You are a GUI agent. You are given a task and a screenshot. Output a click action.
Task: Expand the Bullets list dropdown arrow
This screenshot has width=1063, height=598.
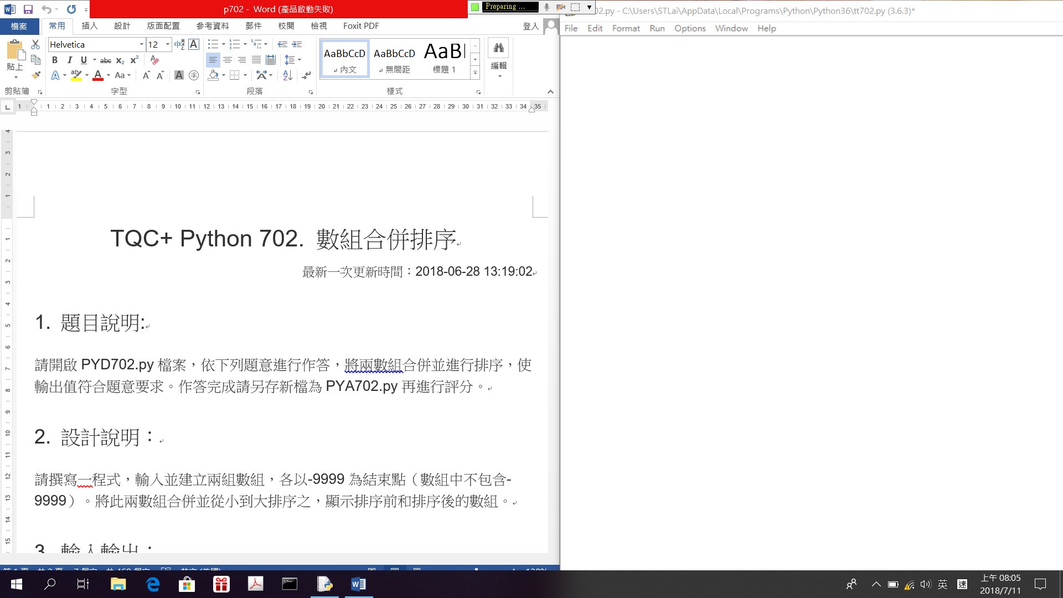[223, 44]
